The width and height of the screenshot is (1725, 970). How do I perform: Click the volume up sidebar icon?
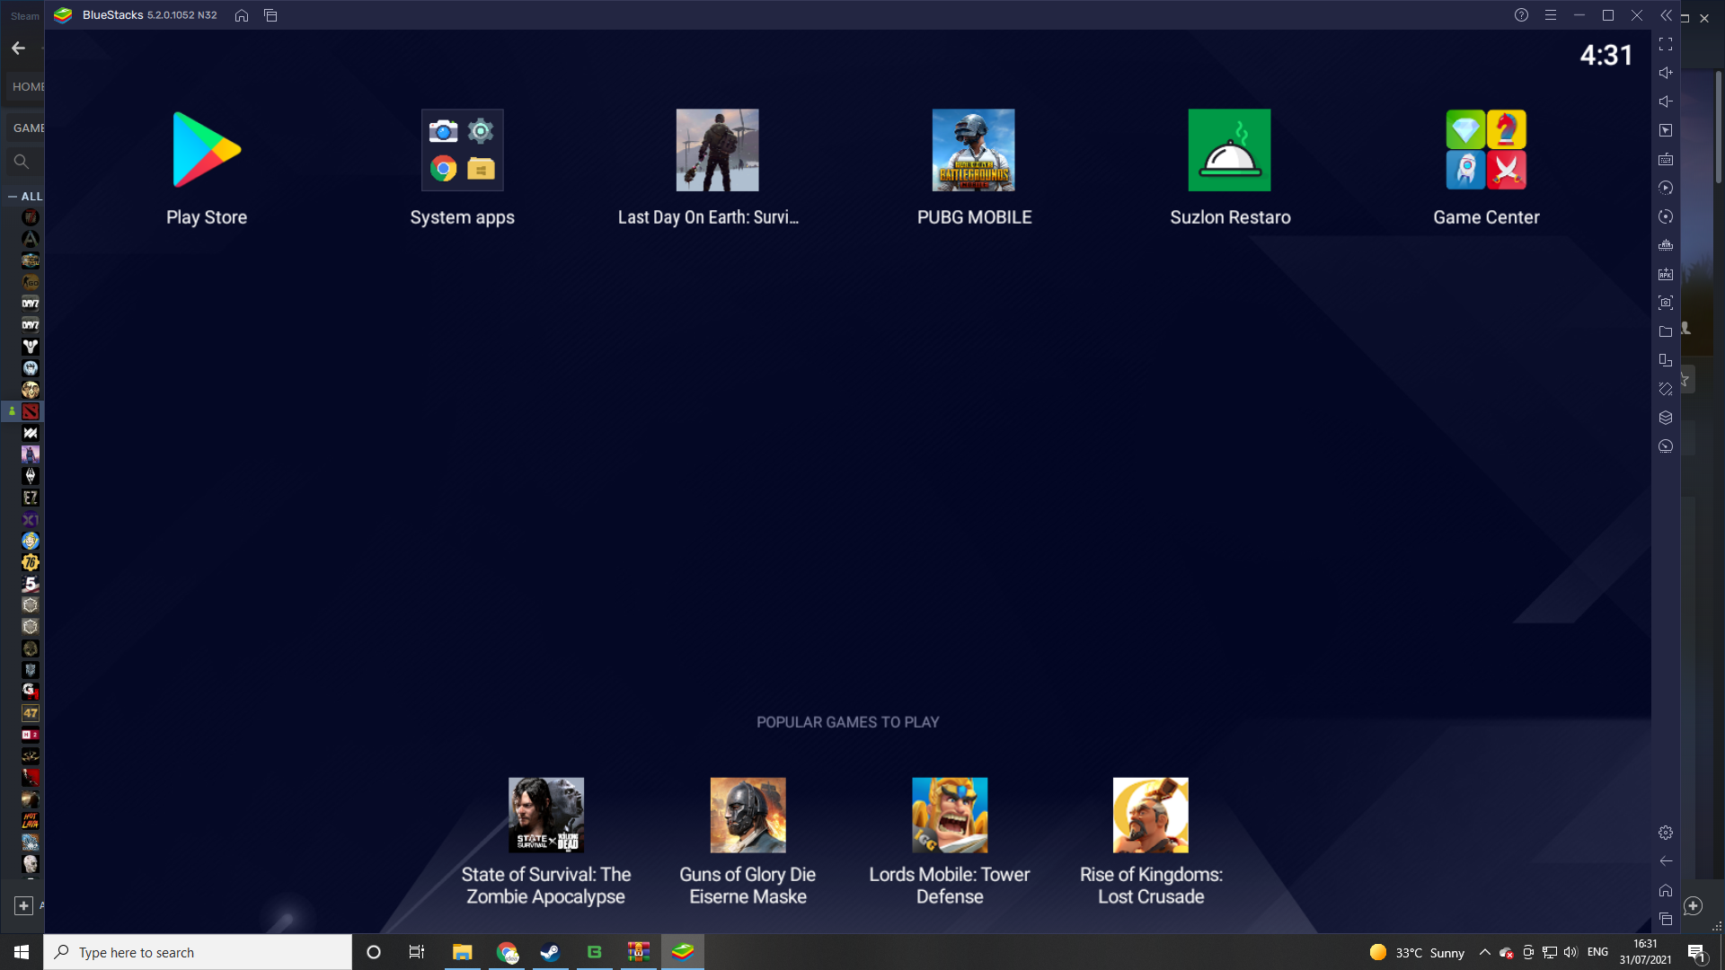click(1666, 73)
